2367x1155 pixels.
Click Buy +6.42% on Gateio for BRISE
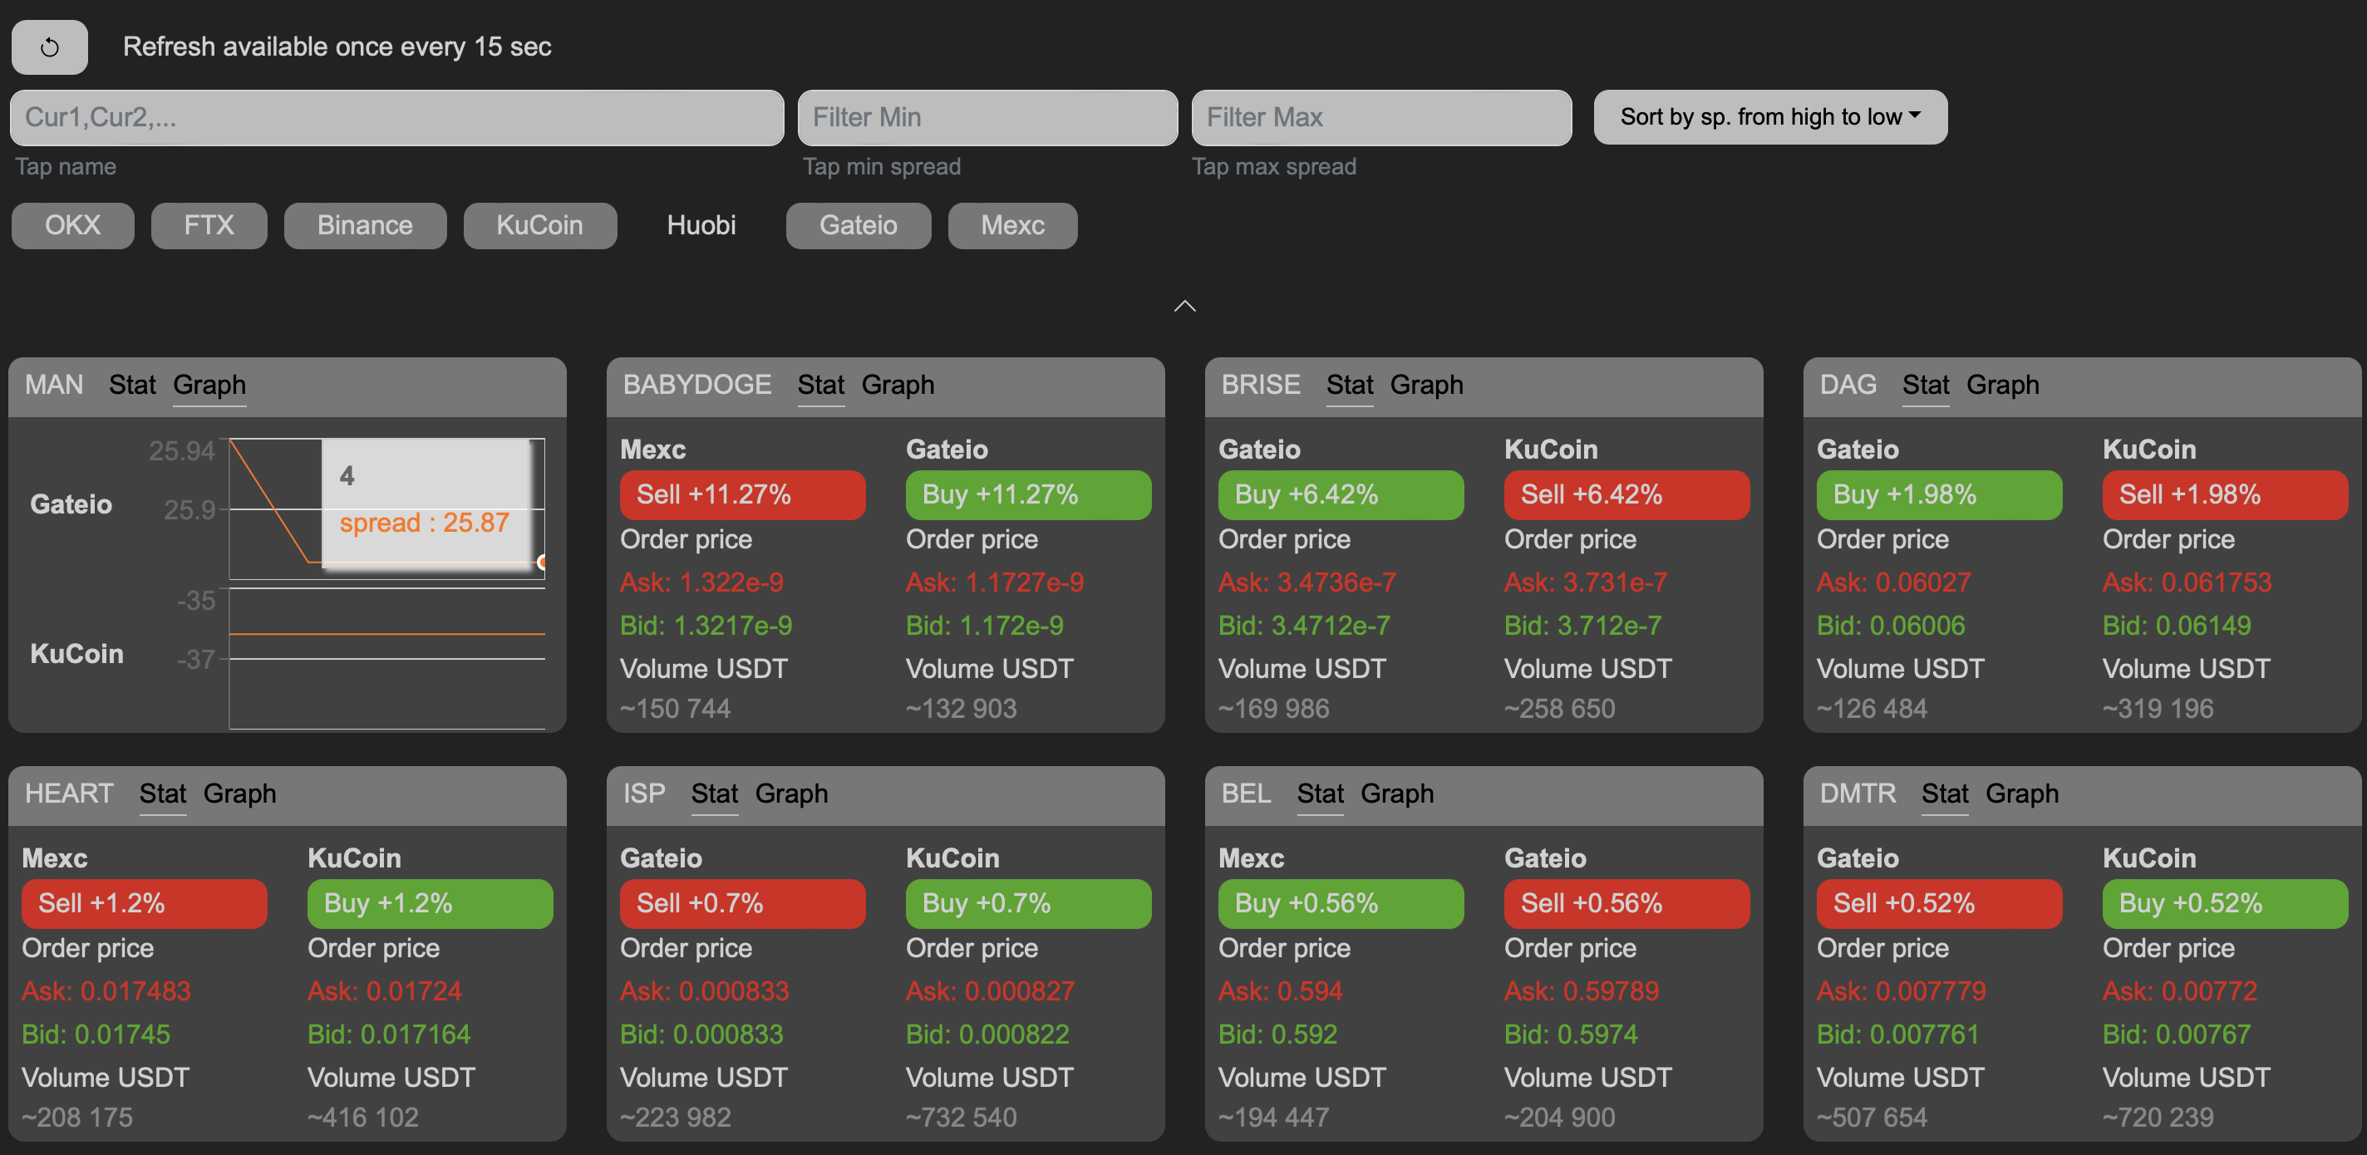tap(1341, 494)
